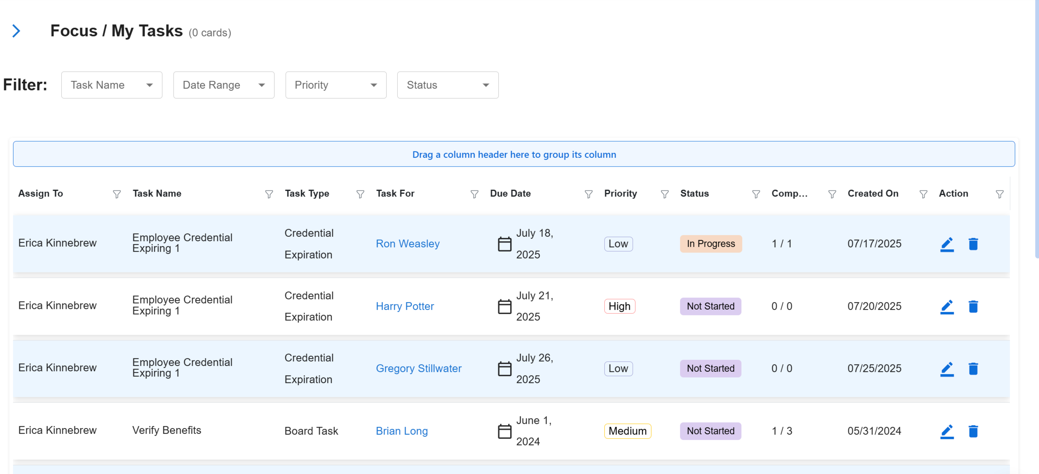
Task: Click the 1 / 1 completion value
Action: coord(782,244)
